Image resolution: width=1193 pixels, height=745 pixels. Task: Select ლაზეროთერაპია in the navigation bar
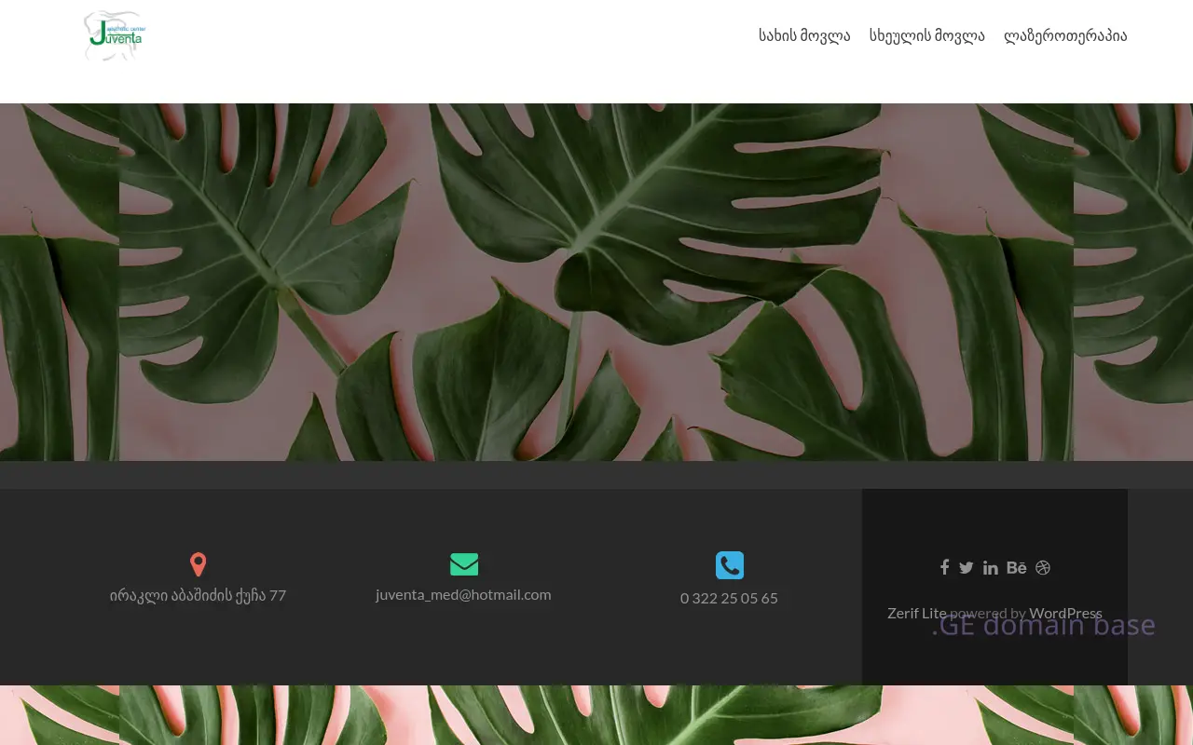[1064, 36]
